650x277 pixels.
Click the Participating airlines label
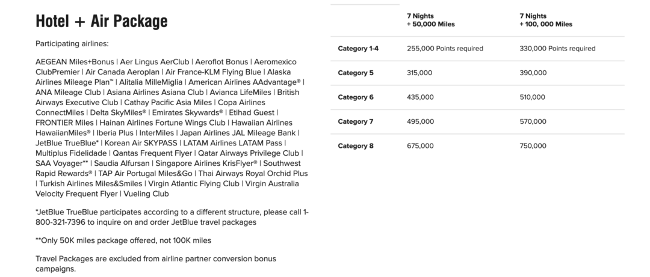(72, 44)
